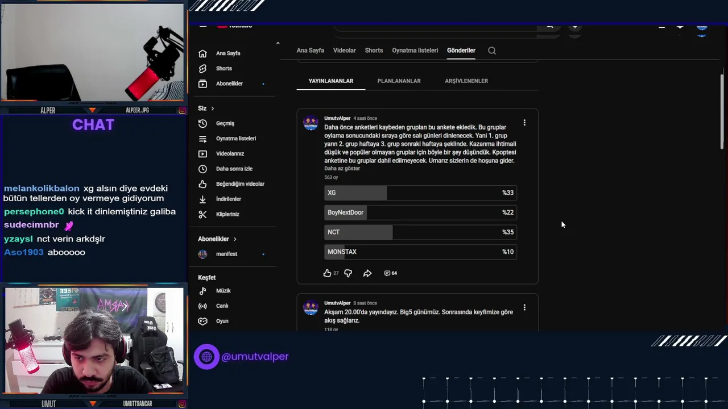
Task: Click melankolikbalon username in chat
Action: point(42,189)
